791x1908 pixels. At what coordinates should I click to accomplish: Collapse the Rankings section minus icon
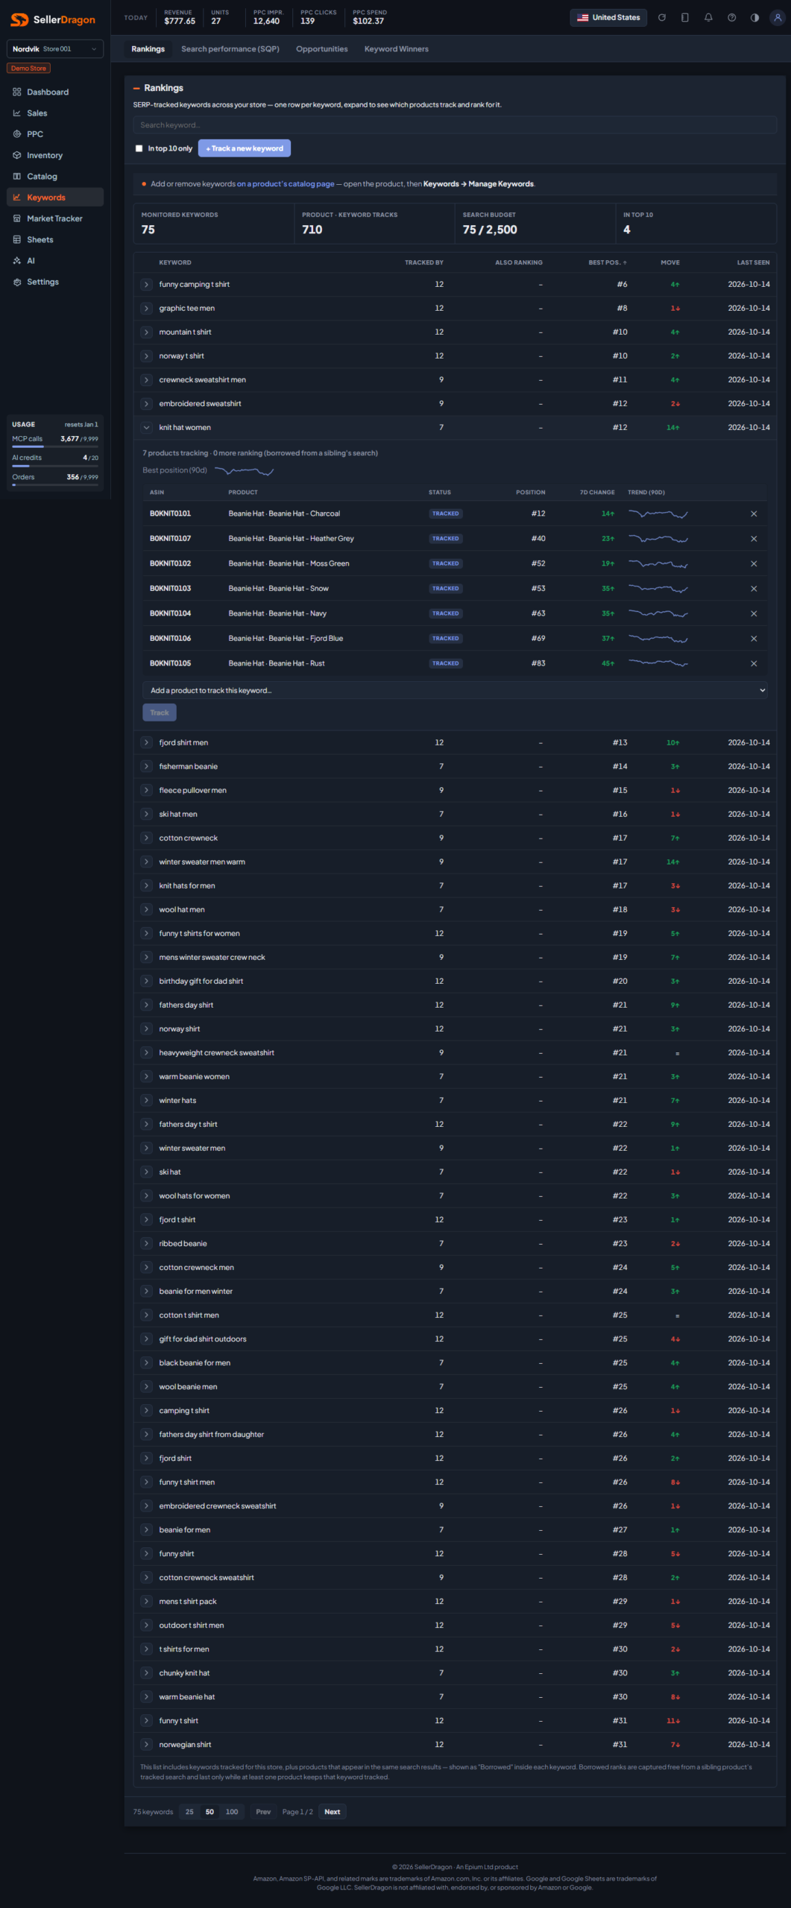pyautogui.click(x=136, y=88)
